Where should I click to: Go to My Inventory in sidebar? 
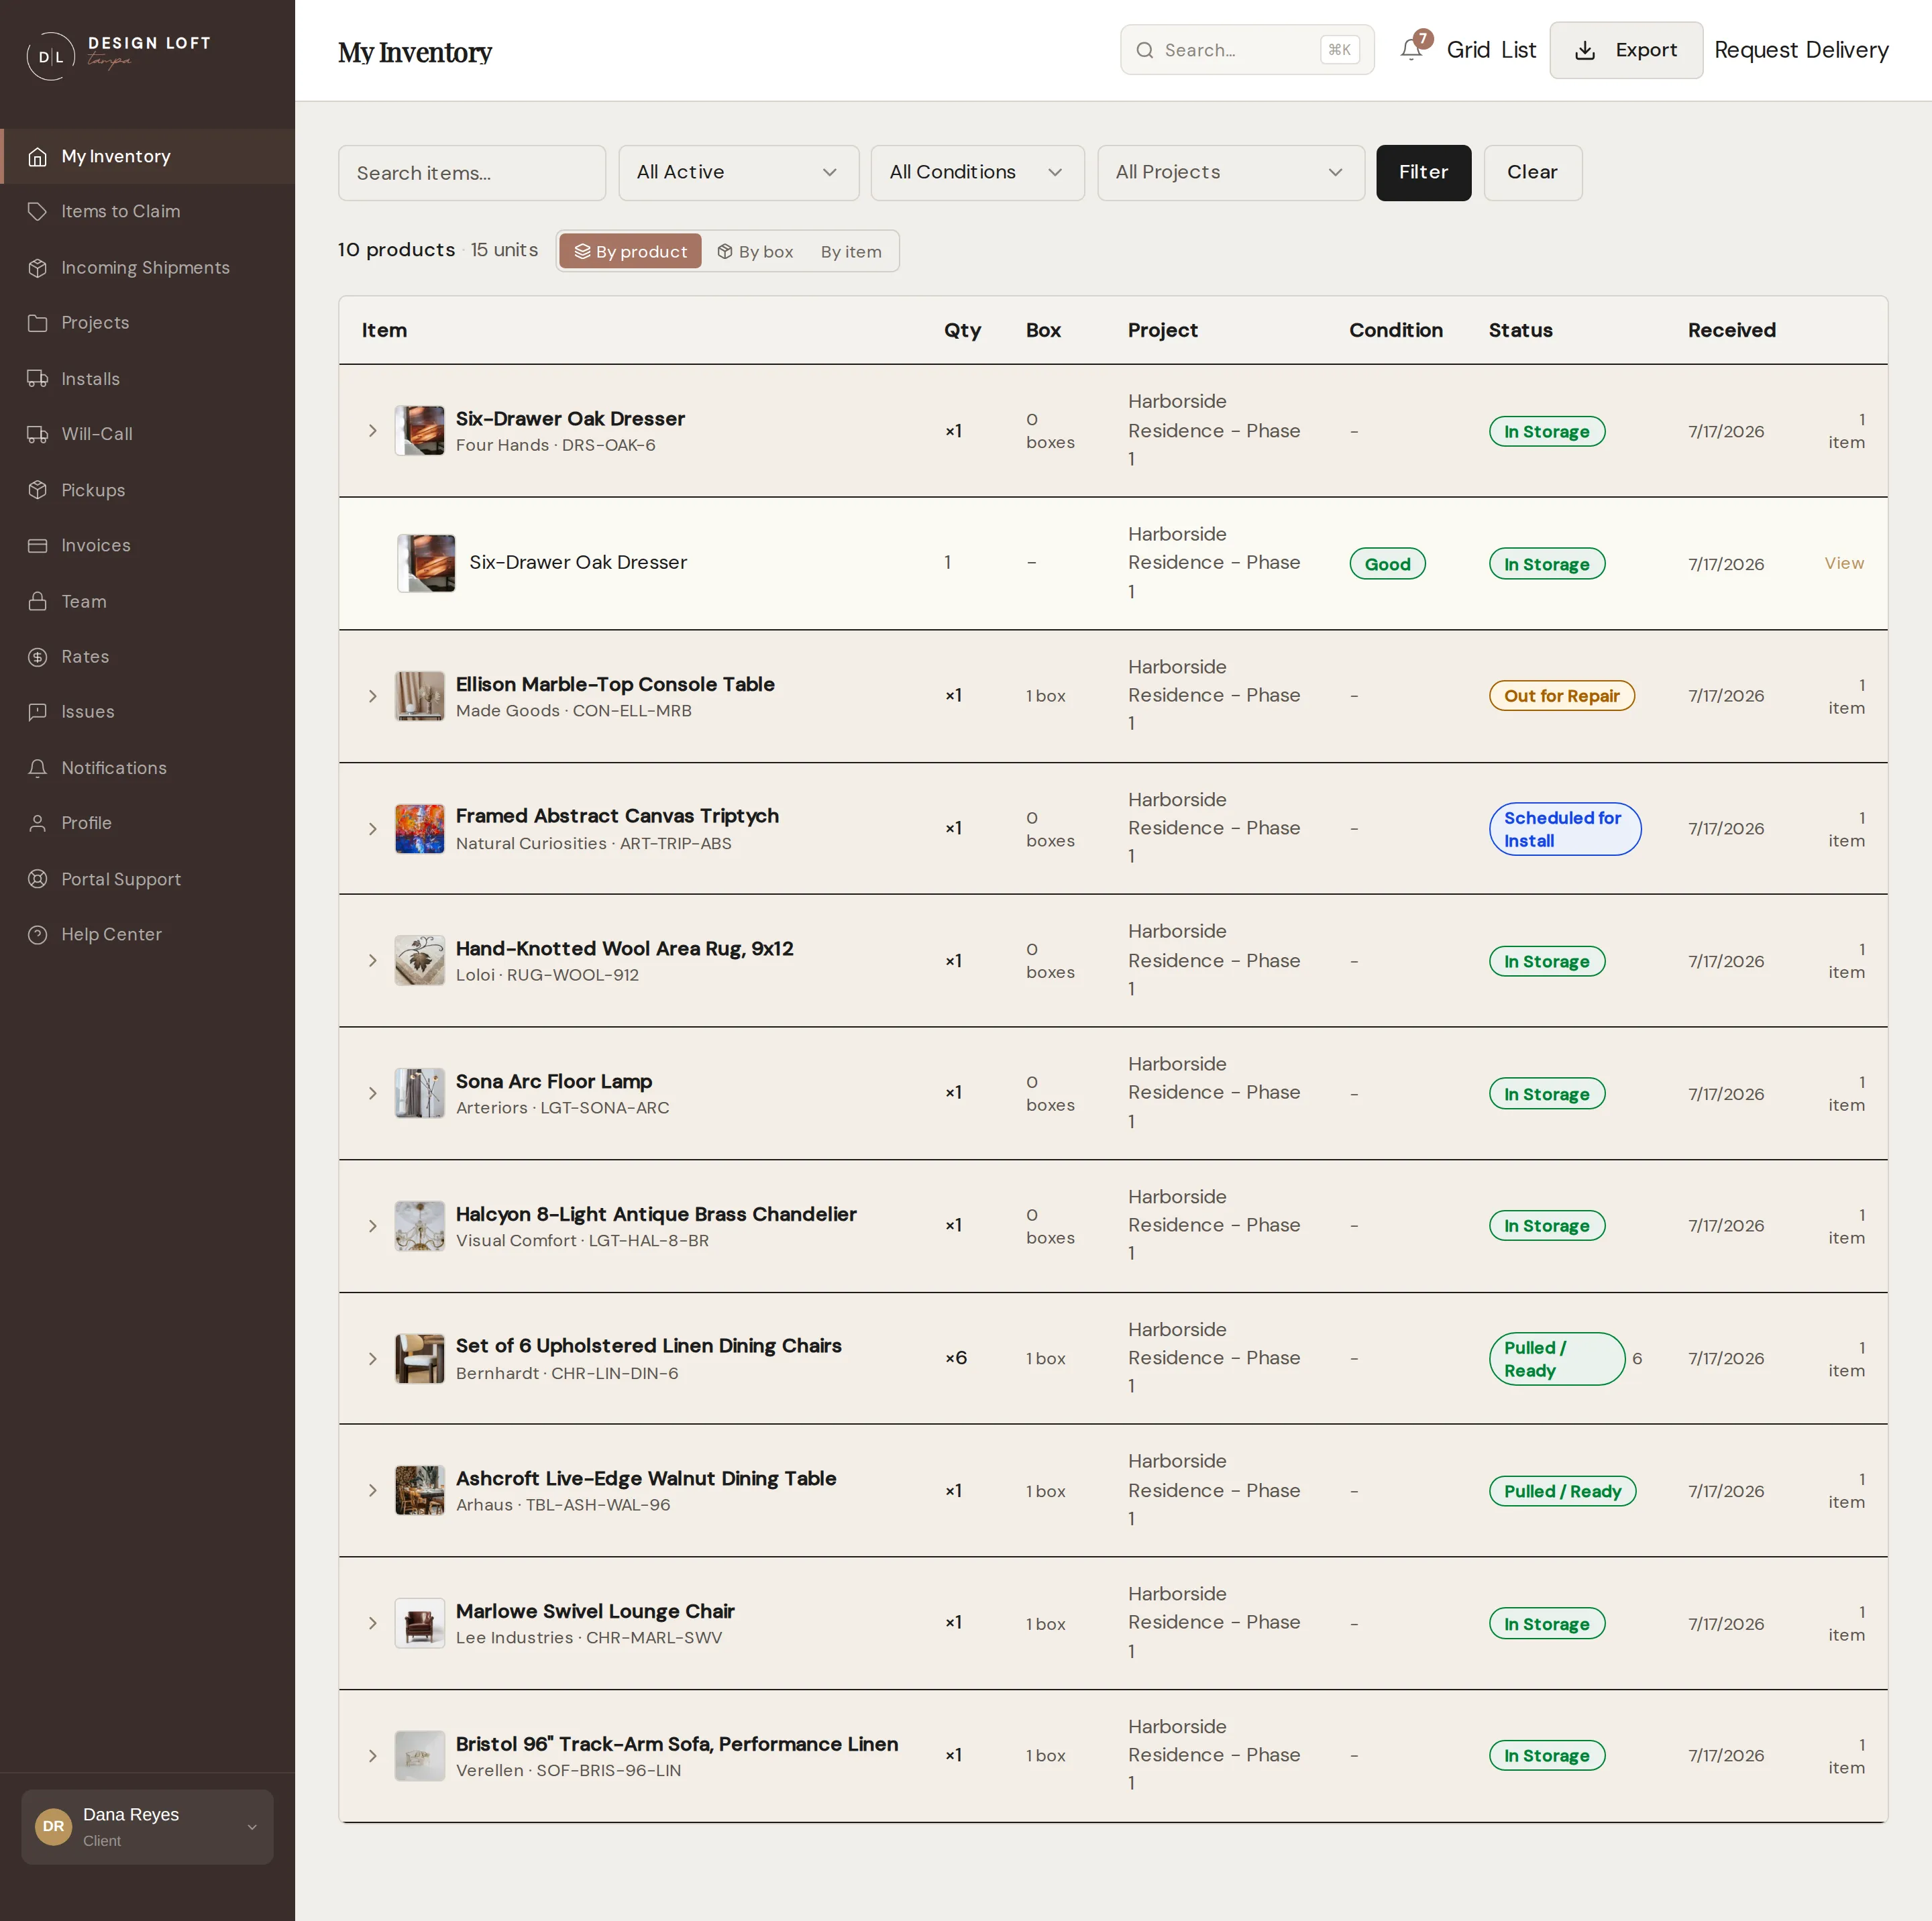[x=148, y=156]
